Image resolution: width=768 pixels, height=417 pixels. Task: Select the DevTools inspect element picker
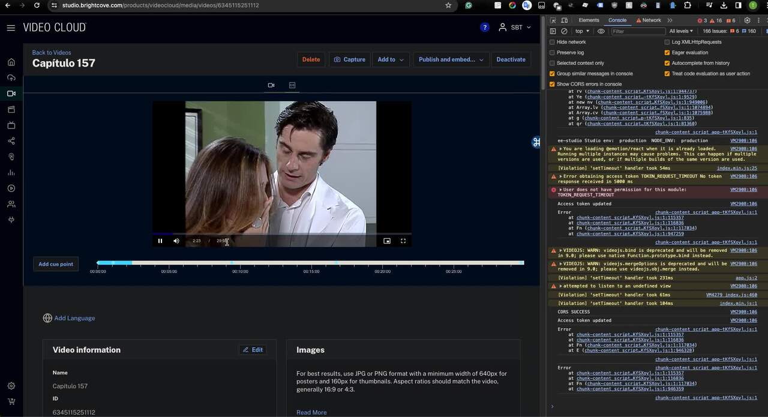click(553, 20)
